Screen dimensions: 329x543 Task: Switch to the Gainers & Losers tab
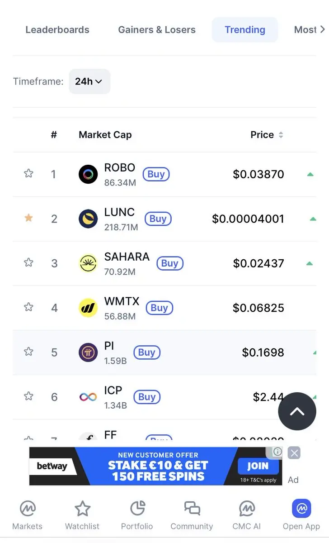tap(157, 30)
